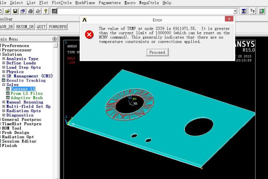The width and height of the screenshot is (268, 179).
Task: Open the Macro menu
Action: (130, 3)
